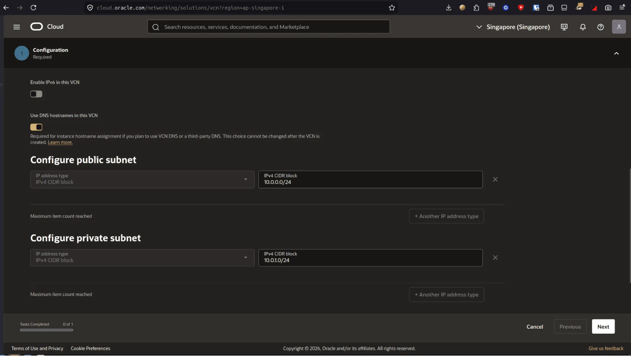Bookmark this page with the star icon
Screen dimensions: 631x356
tap(392, 8)
